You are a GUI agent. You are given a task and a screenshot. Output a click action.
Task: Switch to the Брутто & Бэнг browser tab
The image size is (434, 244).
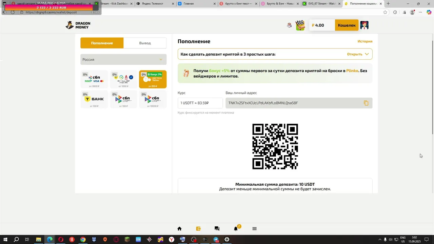[x=280, y=4]
